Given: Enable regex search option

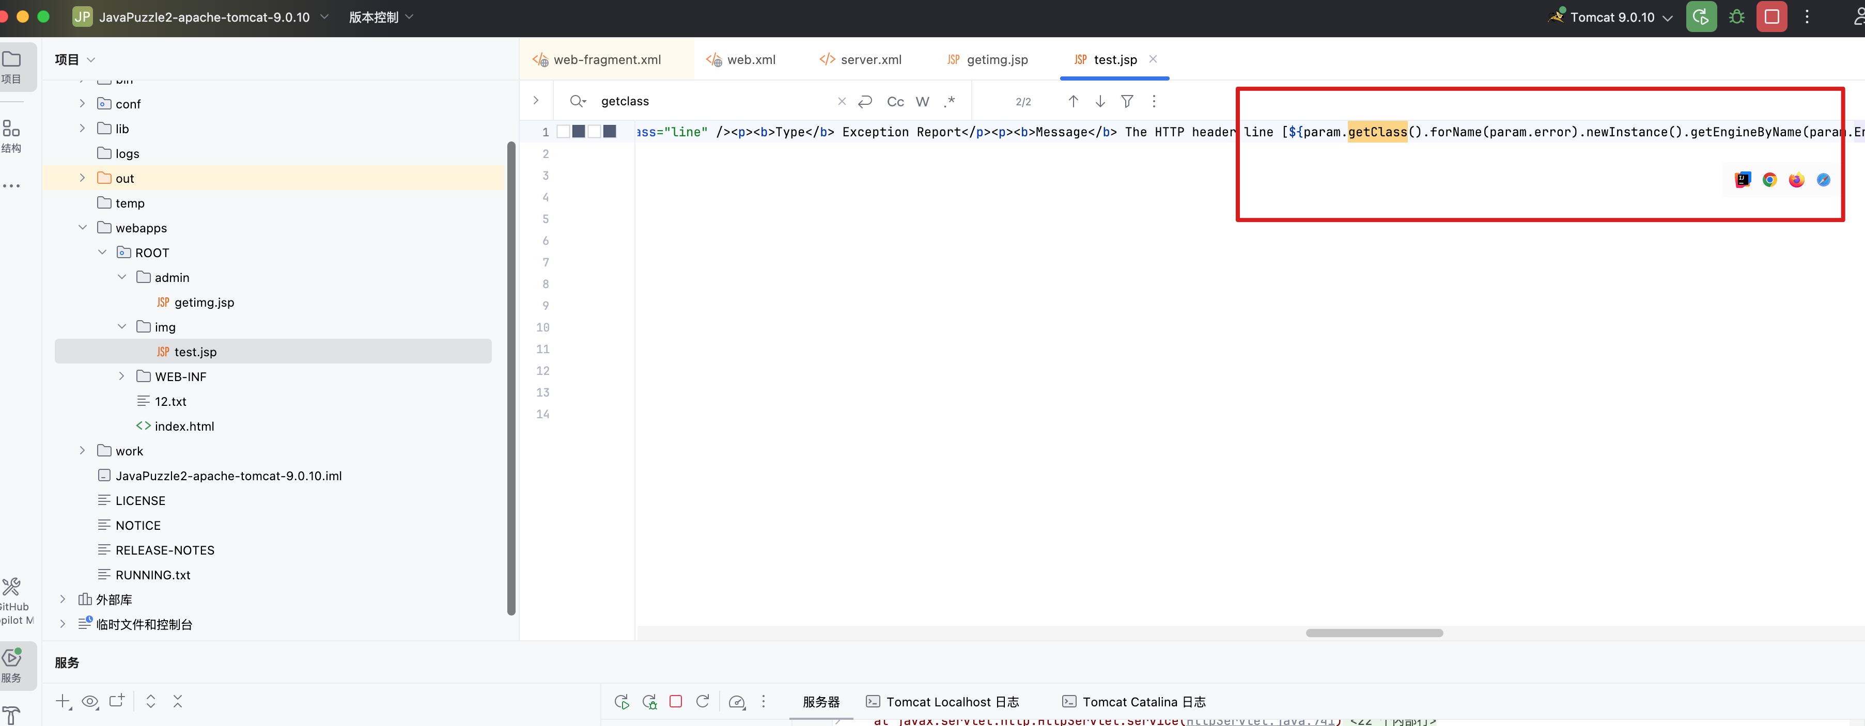Looking at the screenshot, I should (x=950, y=101).
